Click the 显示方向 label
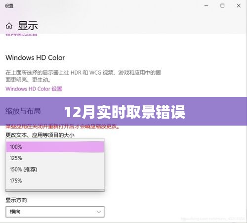This screenshot has height=223, width=247. [x=16, y=200]
